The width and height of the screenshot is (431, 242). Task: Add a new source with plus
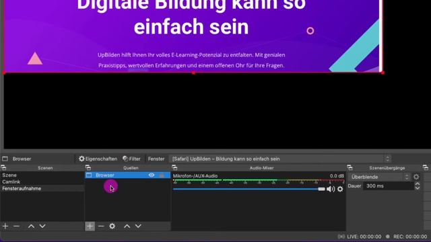[90, 226]
